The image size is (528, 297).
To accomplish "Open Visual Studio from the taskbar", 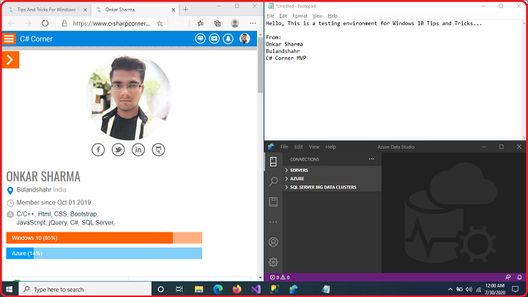I will coord(256,289).
